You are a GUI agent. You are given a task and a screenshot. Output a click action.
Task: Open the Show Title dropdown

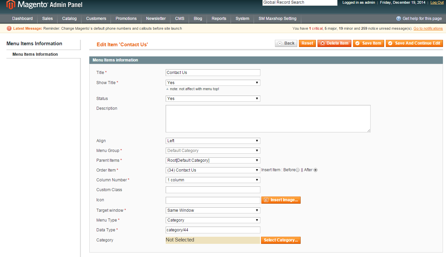point(213,82)
